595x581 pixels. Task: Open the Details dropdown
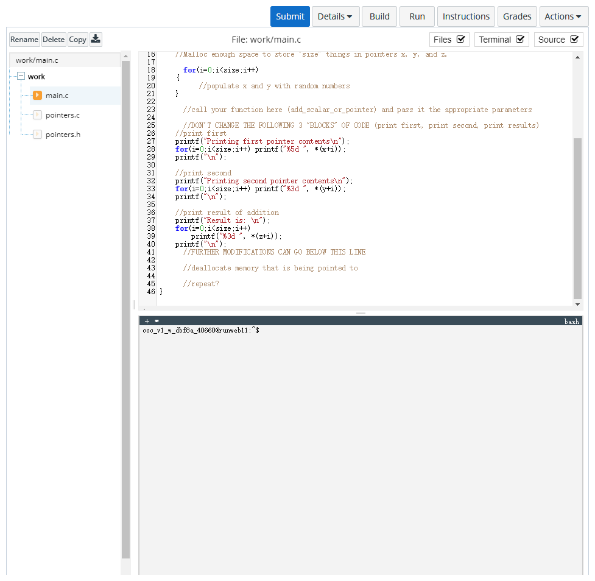point(336,16)
